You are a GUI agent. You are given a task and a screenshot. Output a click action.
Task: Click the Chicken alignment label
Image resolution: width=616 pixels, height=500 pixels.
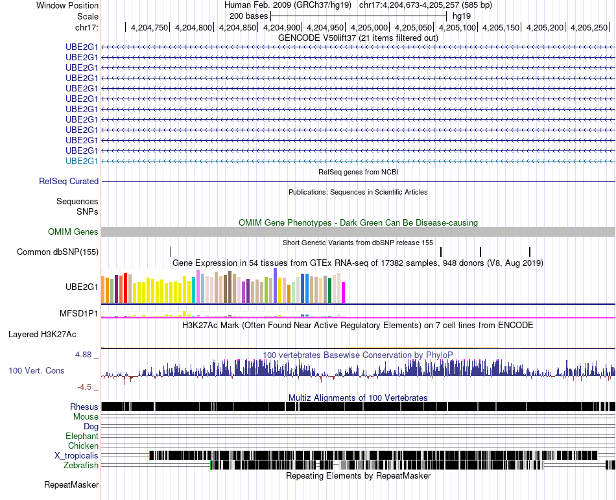point(83,446)
